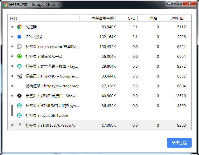This screenshot has height=155, width=199.
Task: Click the Laya icon in the laya.utils.Tween row
Action: tap(19, 115)
